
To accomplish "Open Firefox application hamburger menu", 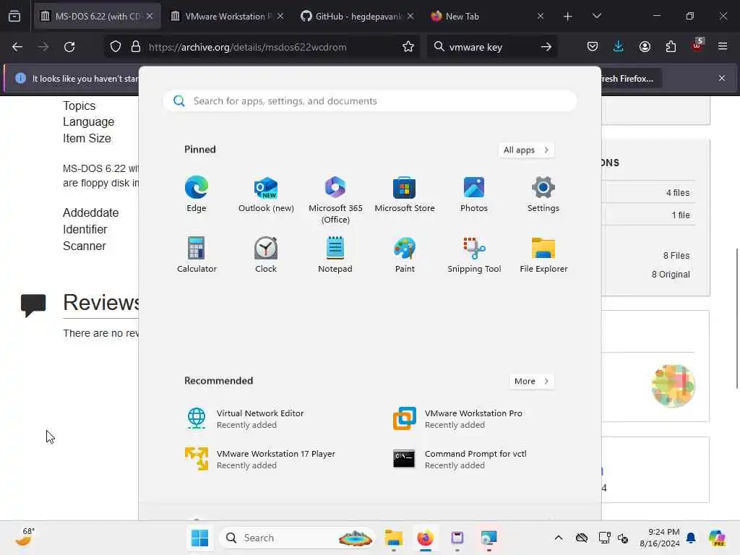I will coord(723,47).
